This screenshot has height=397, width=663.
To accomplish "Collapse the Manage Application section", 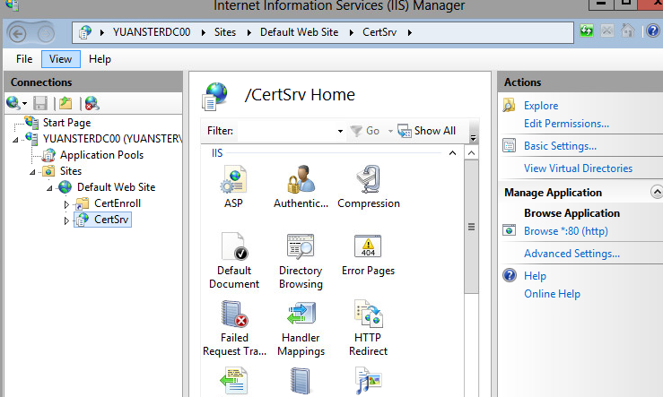I will 656,192.
